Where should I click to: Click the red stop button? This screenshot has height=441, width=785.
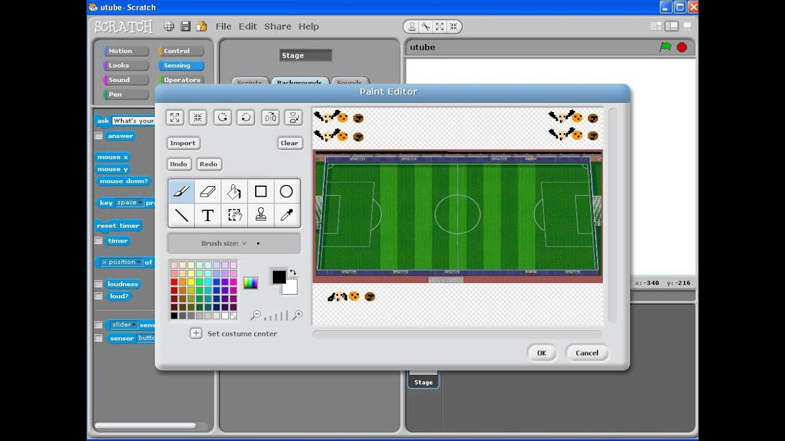(x=682, y=47)
